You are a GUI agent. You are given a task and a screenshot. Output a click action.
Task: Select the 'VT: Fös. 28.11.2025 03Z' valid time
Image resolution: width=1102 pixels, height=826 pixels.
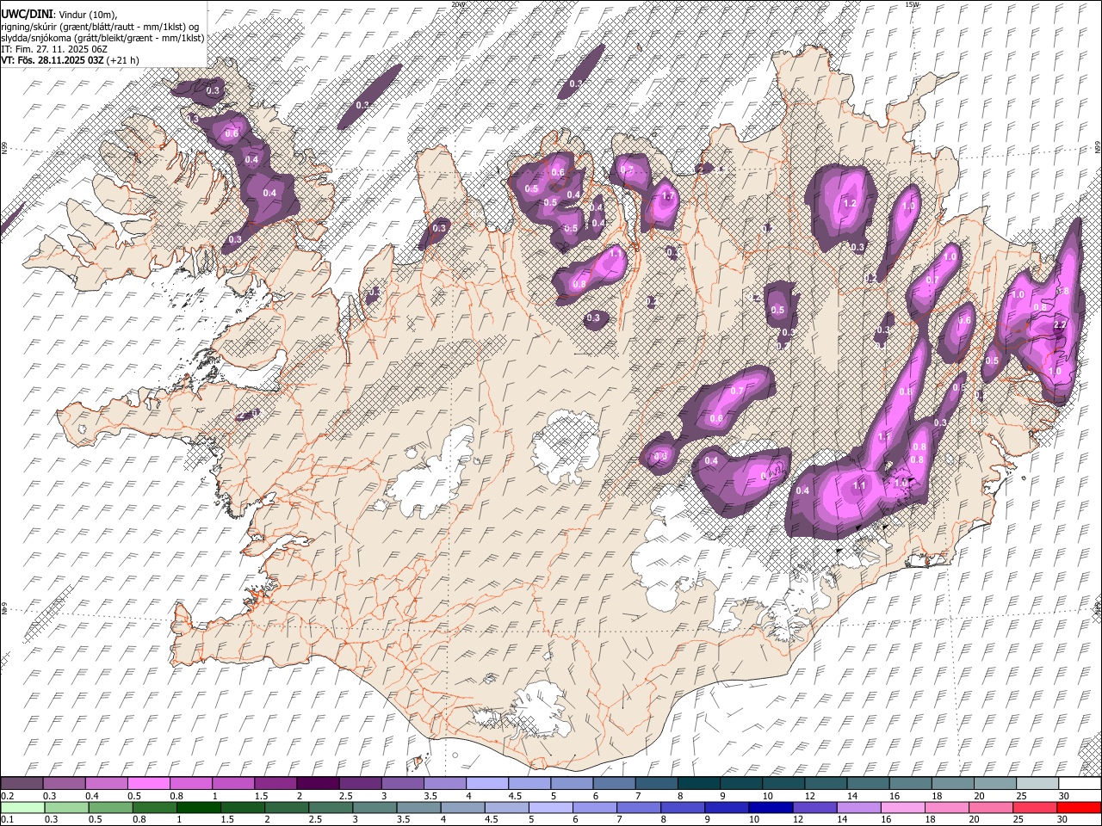point(53,60)
